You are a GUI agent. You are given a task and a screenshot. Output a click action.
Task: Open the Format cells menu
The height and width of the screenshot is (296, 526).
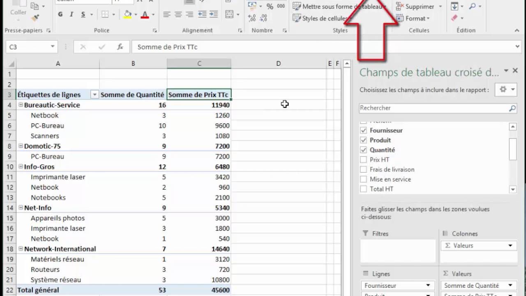pos(413,18)
